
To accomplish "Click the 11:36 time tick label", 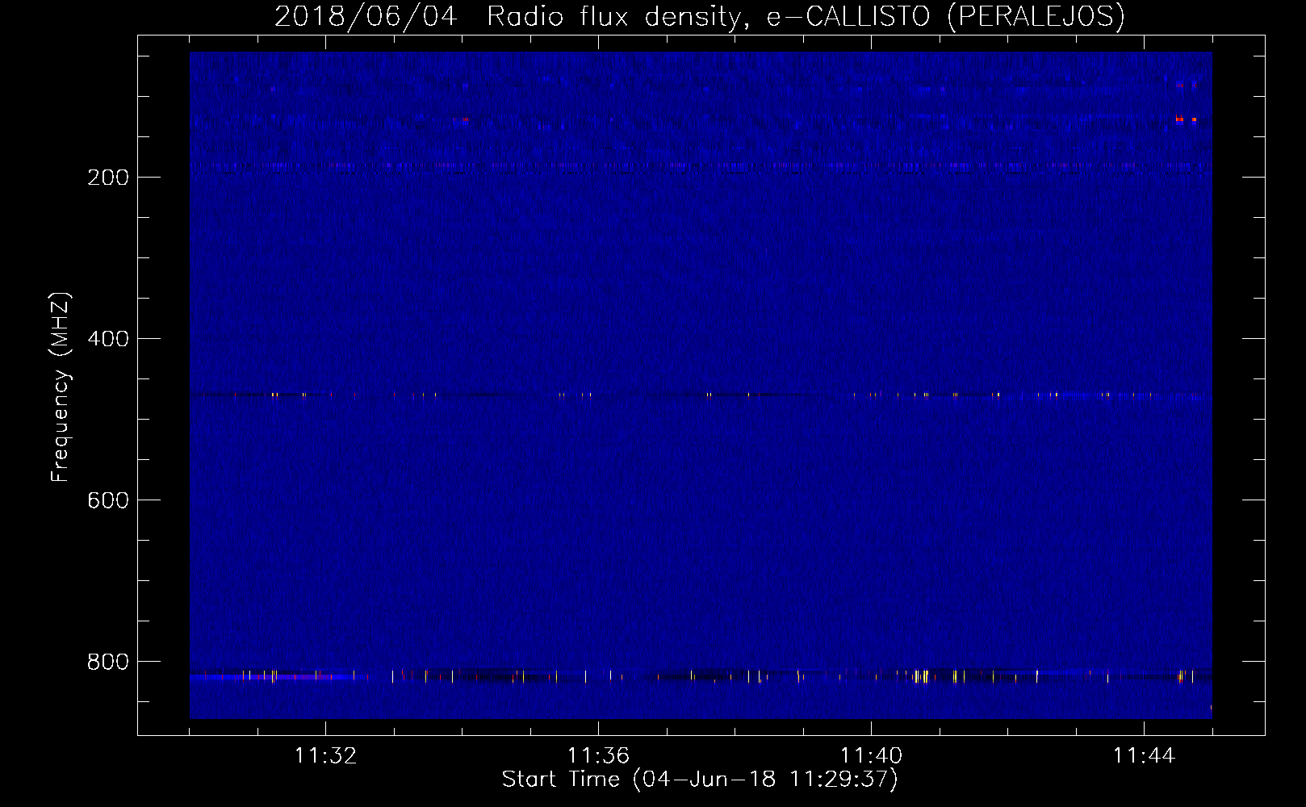I will point(598,756).
